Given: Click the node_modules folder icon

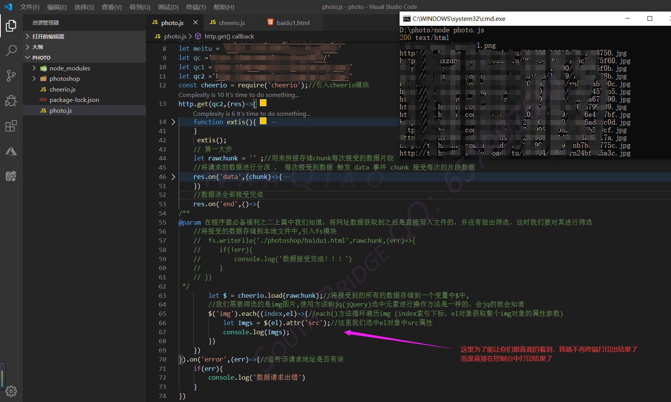Looking at the screenshot, I should coord(44,68).
